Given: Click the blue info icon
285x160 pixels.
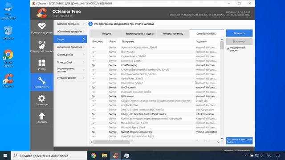Looking at the screenshot, I should tap(90, 24).
